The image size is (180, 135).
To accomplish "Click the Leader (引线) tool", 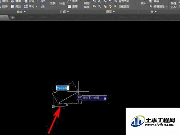I will [73, 1].
